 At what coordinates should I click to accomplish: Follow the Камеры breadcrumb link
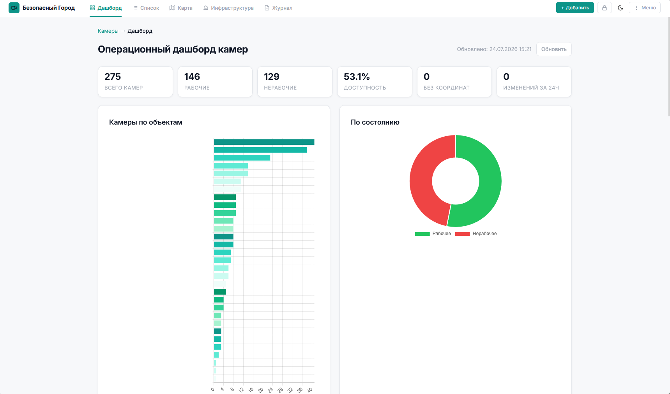pyautogui.click(x=108, y=31)
